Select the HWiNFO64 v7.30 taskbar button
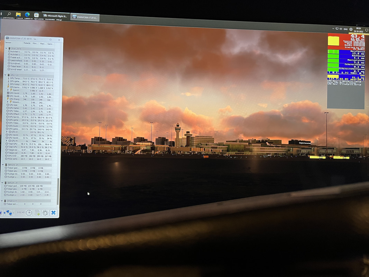Screen dimensions: 369x277 [85, 17]
